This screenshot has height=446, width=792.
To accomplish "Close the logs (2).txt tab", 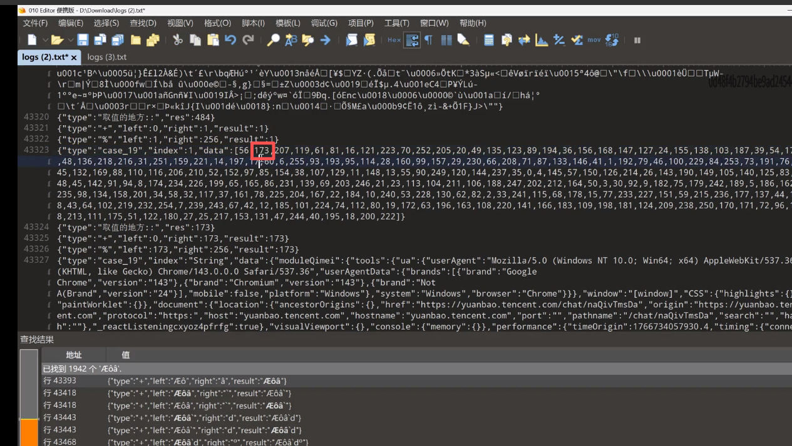I will coord(74,58).
